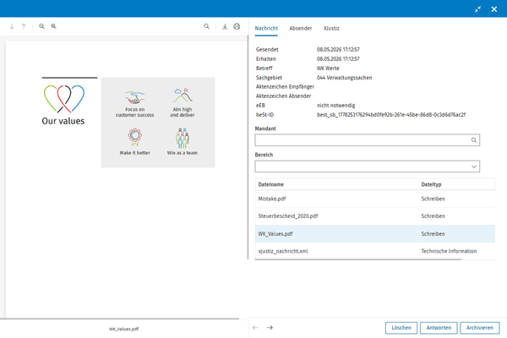Click the eEB value nicht notwendig
The image size is (507, 338).
coord(335,106)
